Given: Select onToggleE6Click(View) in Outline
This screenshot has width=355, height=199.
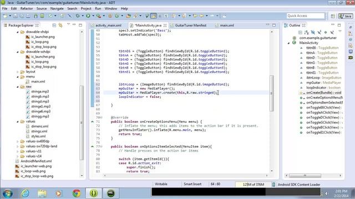Looking at the screenshot, I should 323,108.
